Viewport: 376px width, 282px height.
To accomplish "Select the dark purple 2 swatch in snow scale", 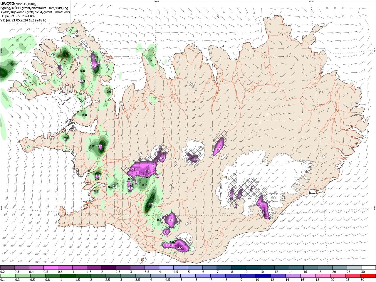I will click(108, 268).
